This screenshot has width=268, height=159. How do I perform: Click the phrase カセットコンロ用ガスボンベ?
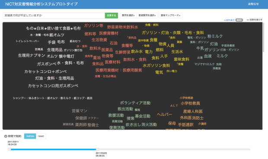pos(53,86)
